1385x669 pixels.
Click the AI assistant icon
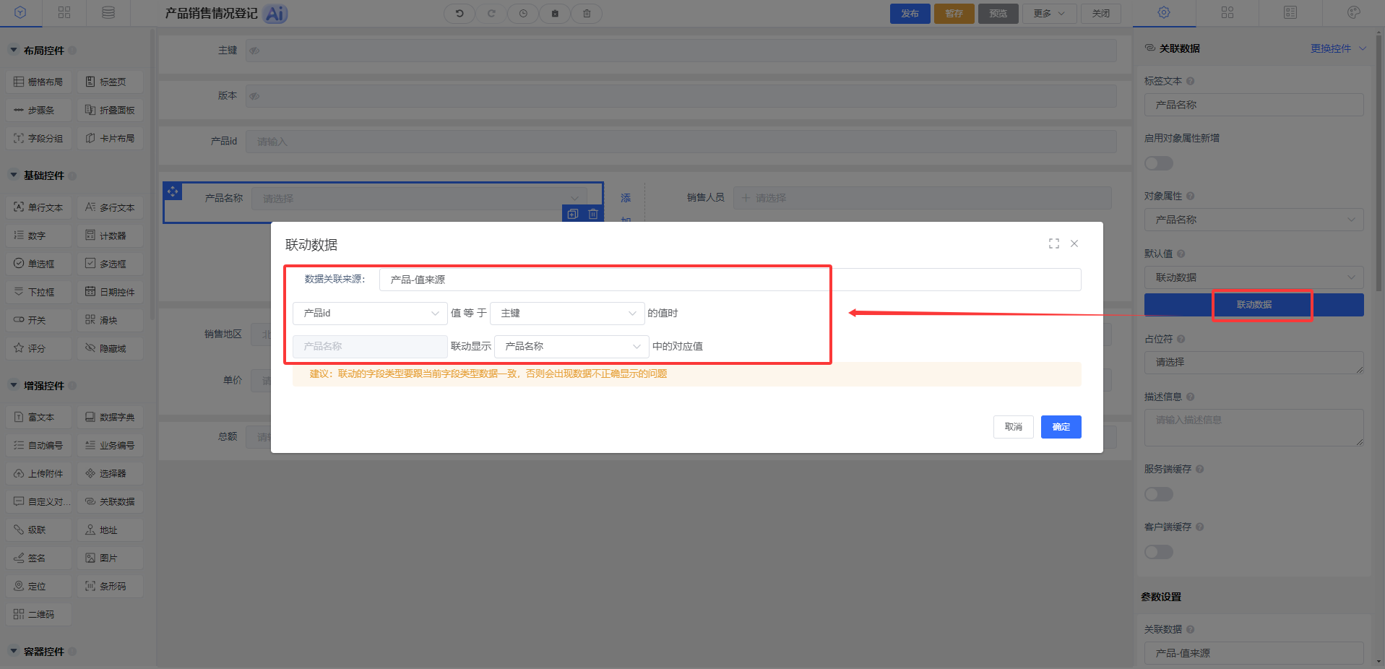(x=275, y=14)
